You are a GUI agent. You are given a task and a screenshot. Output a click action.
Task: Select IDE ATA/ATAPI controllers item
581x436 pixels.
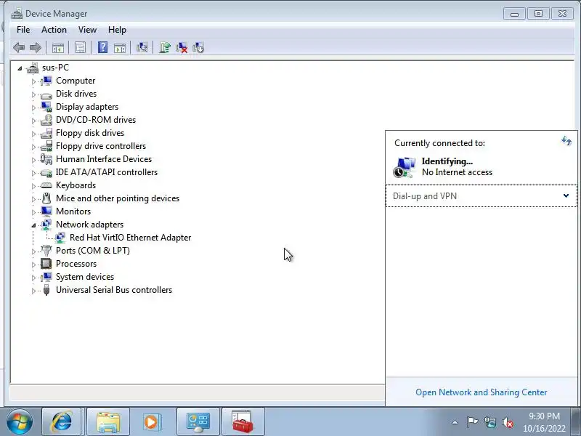pyautogui.click(x=107, y=172)
